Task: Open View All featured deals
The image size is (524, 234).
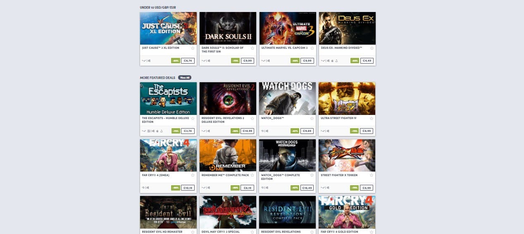Action: tap(185, 78)
